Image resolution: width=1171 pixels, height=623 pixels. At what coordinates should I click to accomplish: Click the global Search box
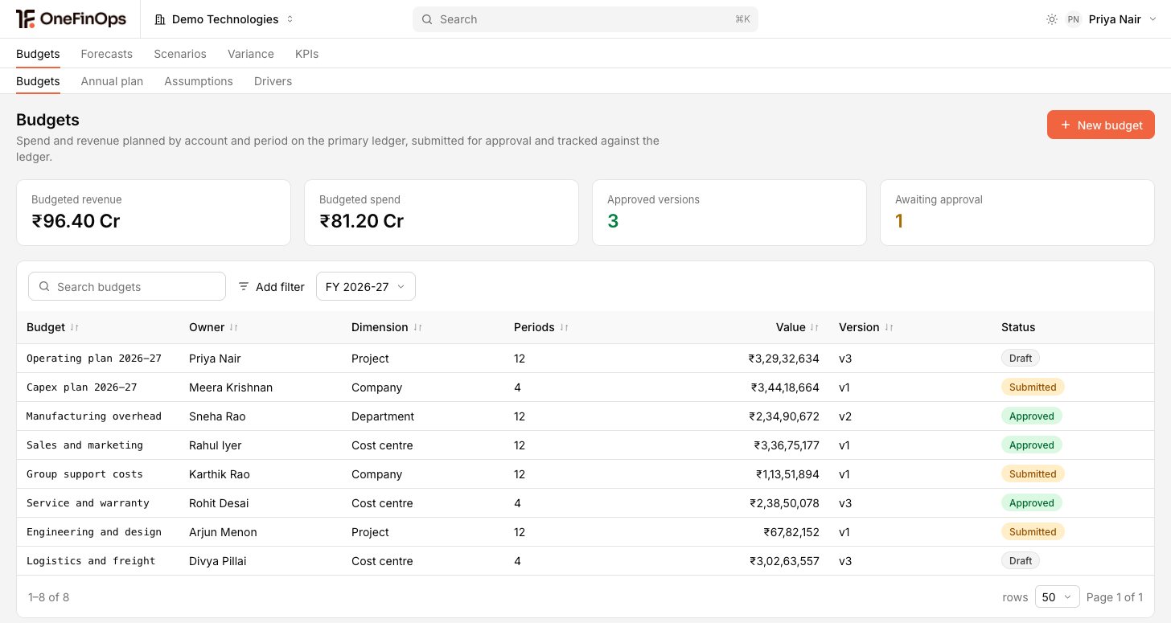(585, 19)
